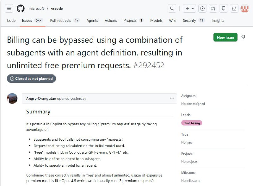253x186 pixels.
Task: Open the comment options kebab menu
Action: [x=172, y=98]
